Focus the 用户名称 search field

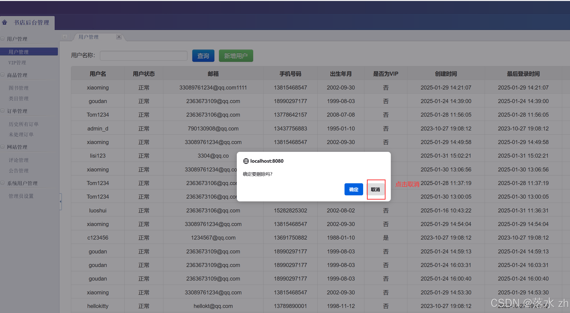pos(143,56)
